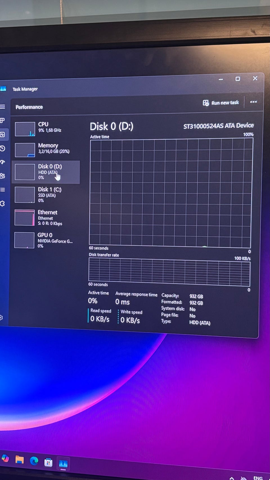Open Copilot from the taskbar
Image resolution: width=270 pixels, height=480 pixels.
[5, 459]
